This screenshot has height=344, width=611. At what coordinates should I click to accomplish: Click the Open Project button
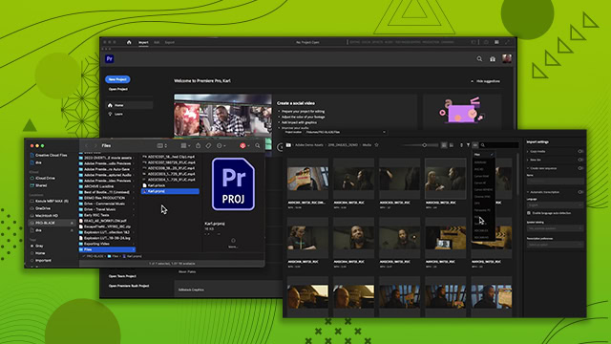point(118,89)
